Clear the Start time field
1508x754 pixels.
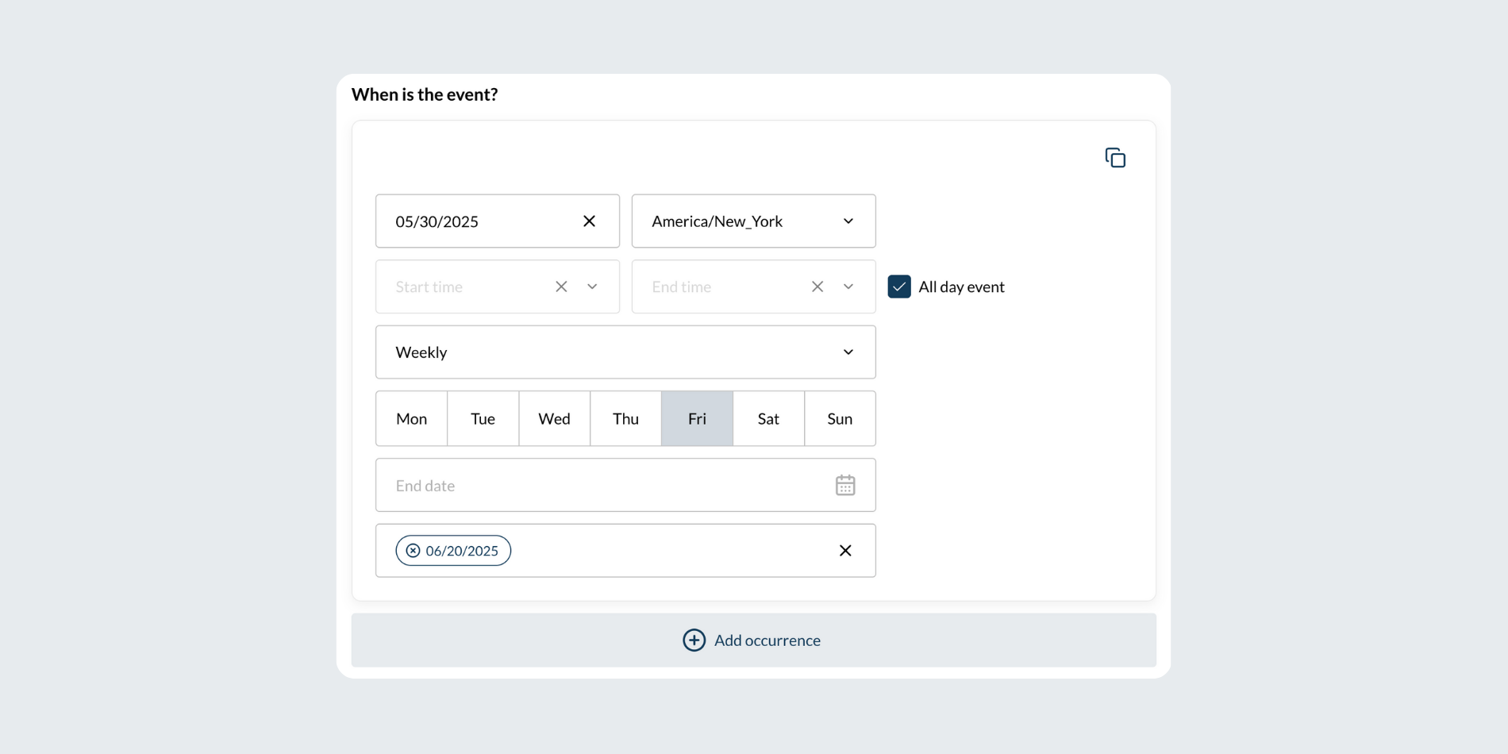[561, 287]
